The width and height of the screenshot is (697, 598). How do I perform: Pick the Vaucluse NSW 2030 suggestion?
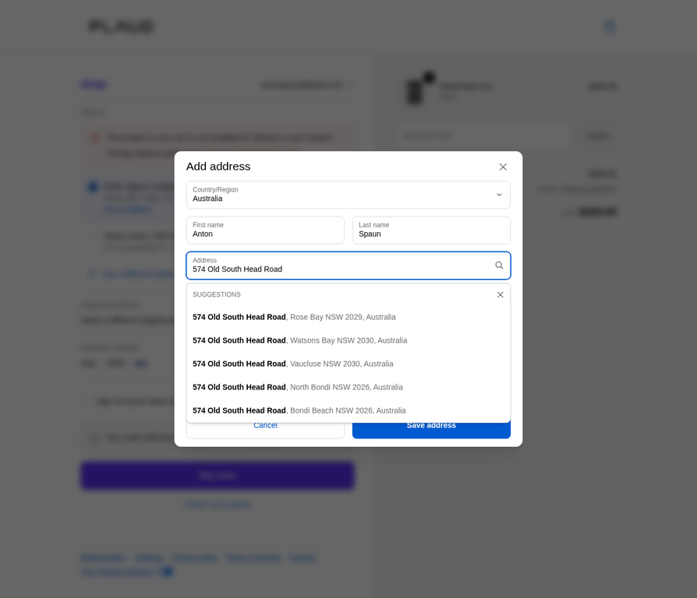click(293, 364)
